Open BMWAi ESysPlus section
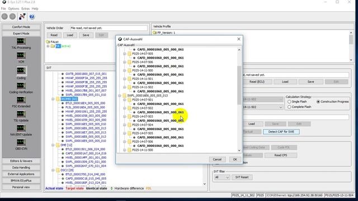 [21, 181]
